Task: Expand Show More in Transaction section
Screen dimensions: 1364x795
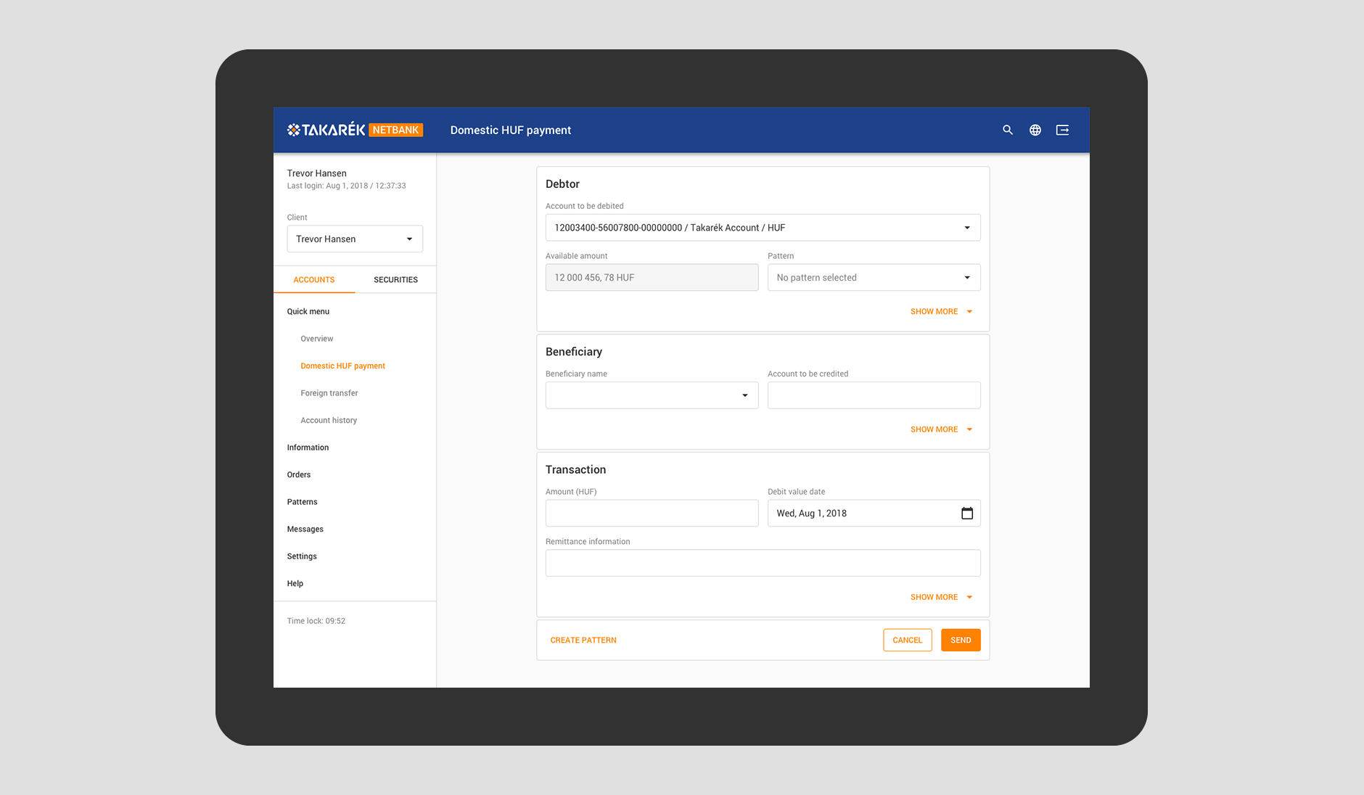Action: [x=941, y=597]
